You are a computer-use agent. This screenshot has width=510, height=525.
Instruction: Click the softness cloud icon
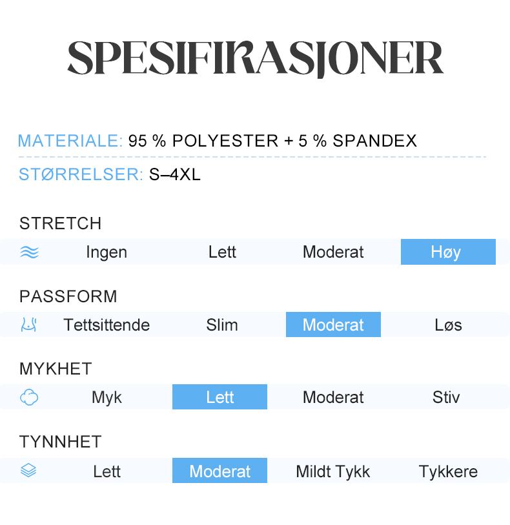(x=29, y=397)
